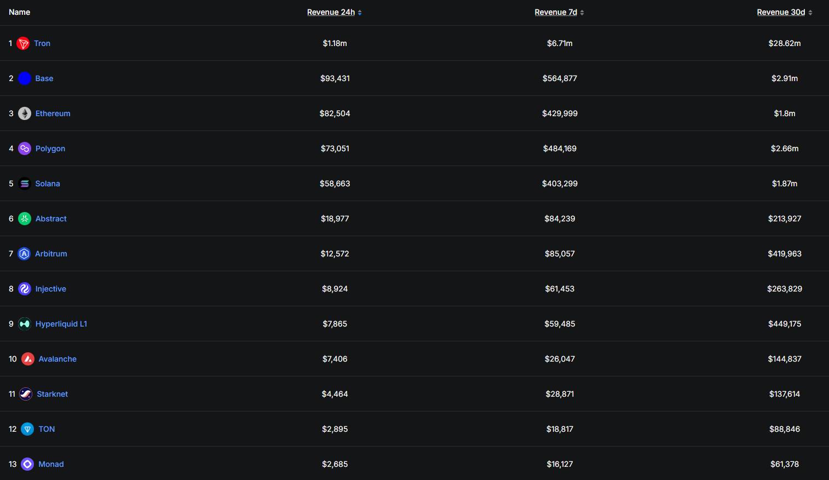Click the Starknet logo icon

26,394
